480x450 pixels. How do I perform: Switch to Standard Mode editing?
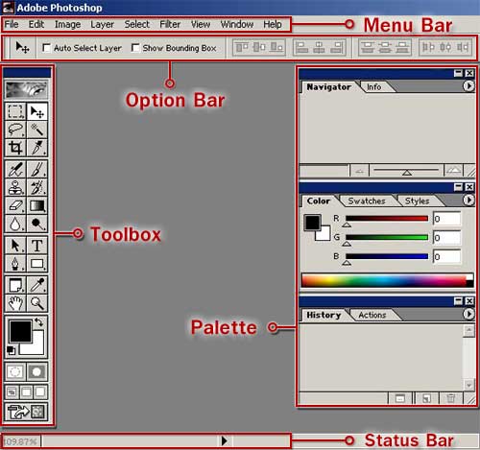[15, 372]
